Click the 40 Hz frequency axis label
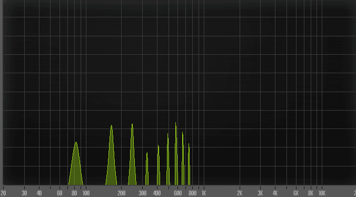The width and height of the screenshot is (356, 197). click(x=39, y=193)
